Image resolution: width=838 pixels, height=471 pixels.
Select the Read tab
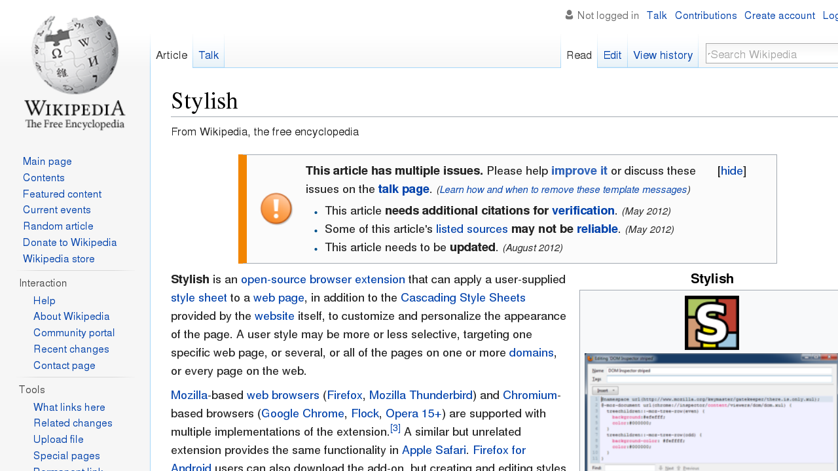point(579,55)
